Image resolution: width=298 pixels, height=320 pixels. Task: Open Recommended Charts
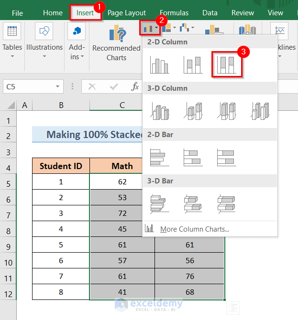116,43
